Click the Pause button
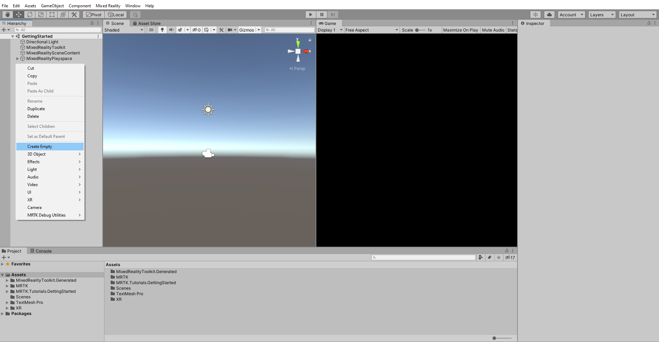Image resolution: width=659 pixels, height=342 pixels. click(322, 15)
